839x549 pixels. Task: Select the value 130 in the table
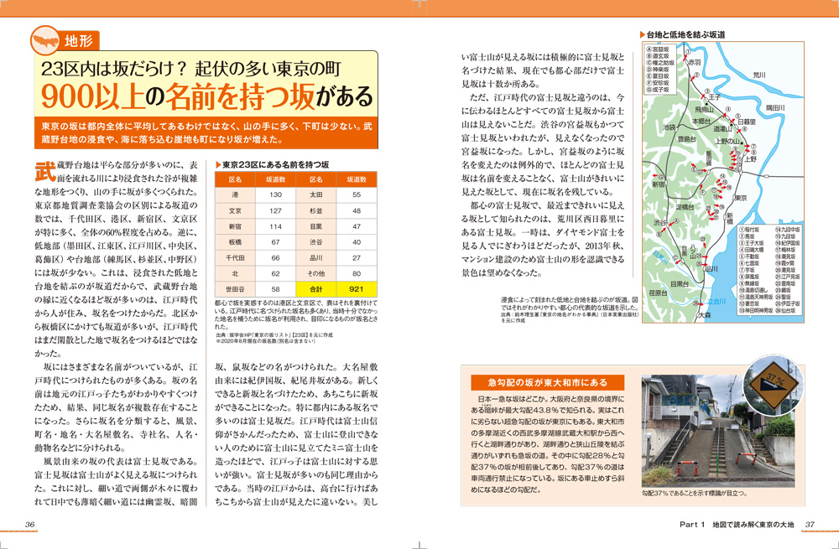(x=275, y=195)
